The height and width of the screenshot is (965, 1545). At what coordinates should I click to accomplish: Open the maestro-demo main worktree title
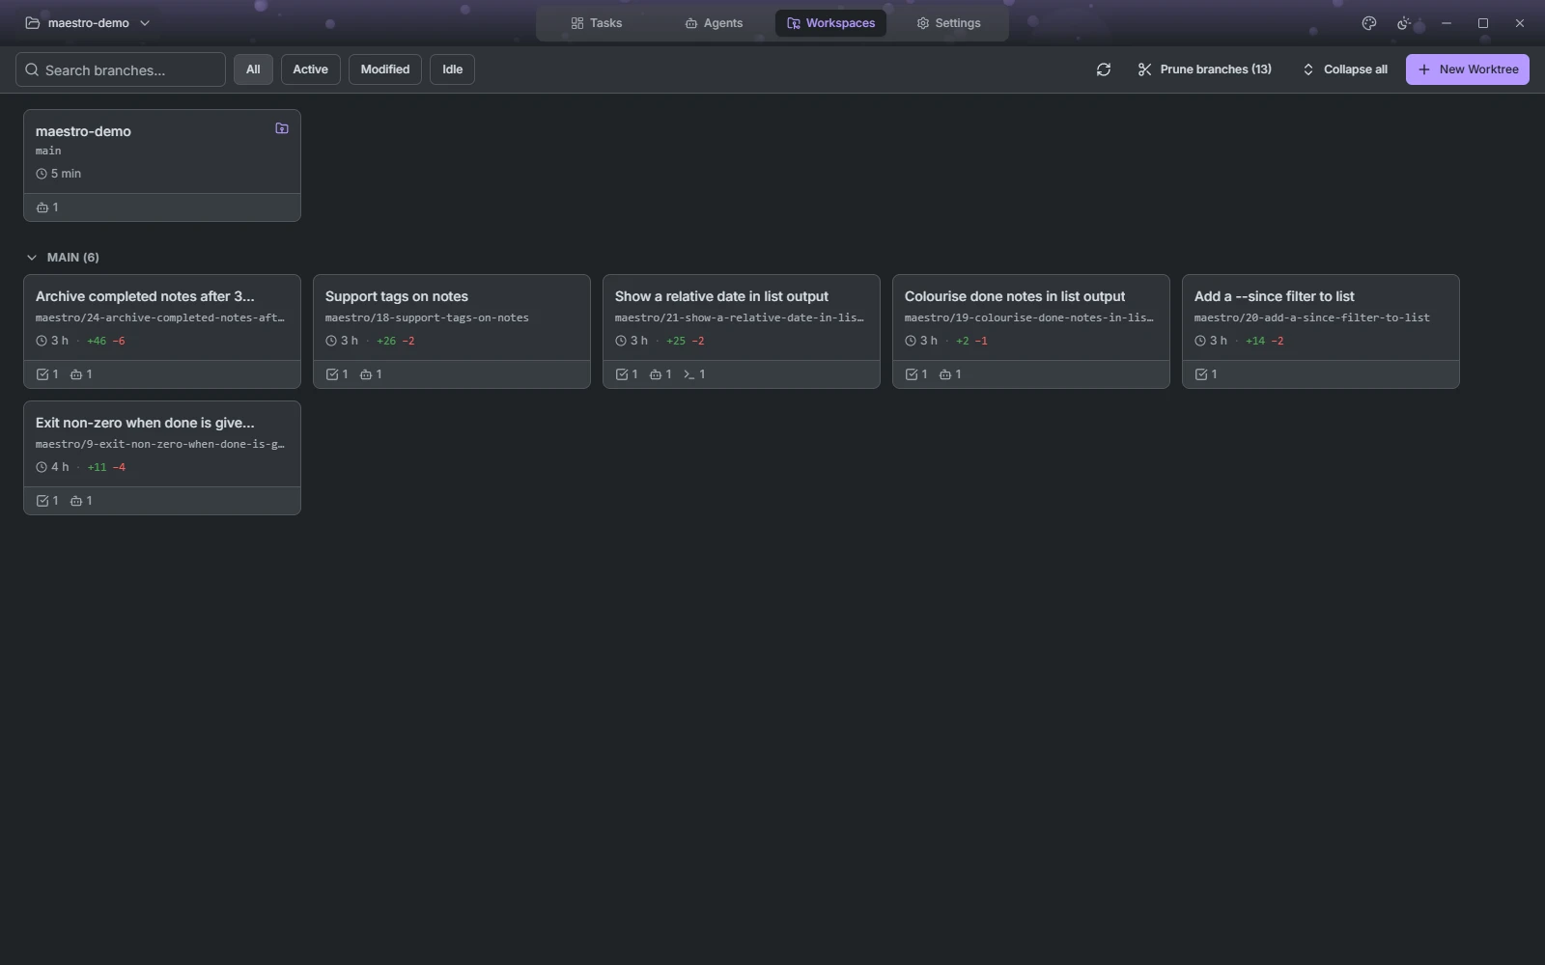[83, 131]
